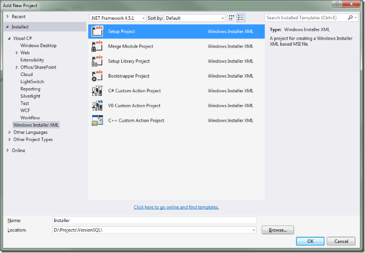Click the VB Custom Action Project icon

97,105
